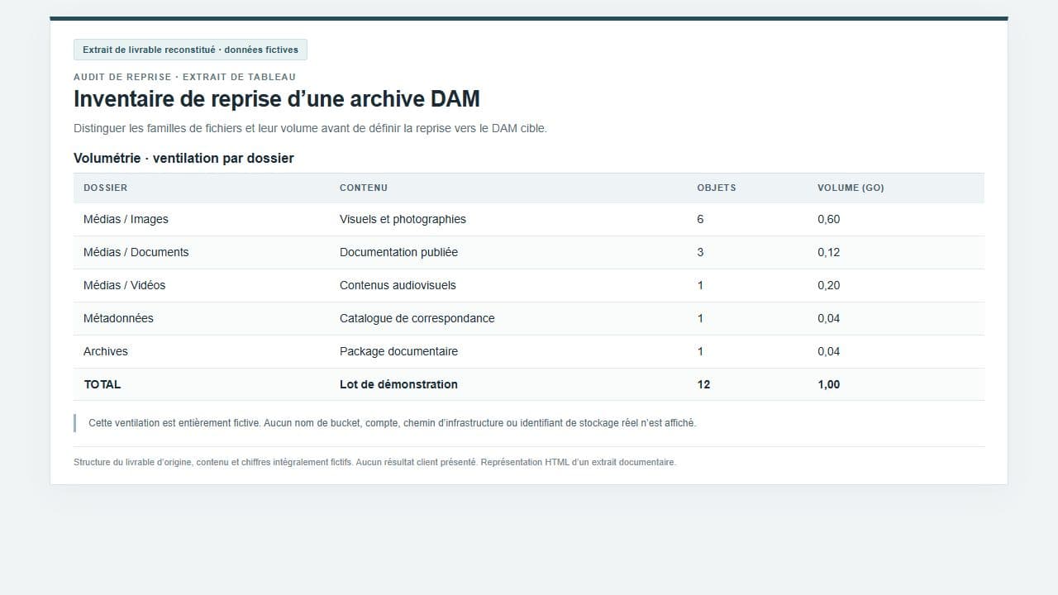Click the 'Volumétrie · ventilation par dossier' heading
The image size is (1058, 595).
coord(183,158)
